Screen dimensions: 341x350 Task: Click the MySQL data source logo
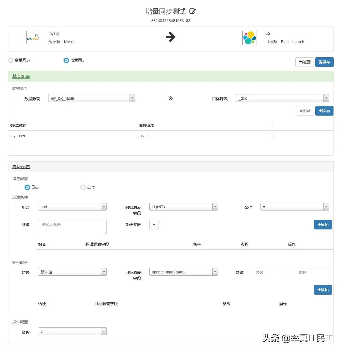click(33, 37)
